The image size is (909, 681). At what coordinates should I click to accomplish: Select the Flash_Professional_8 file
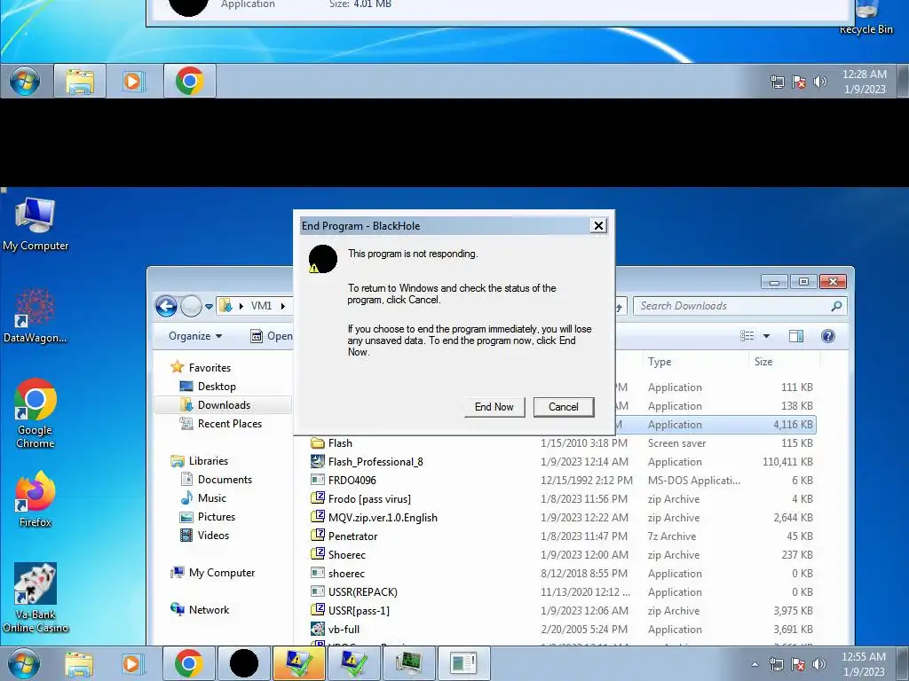(562, 461)
